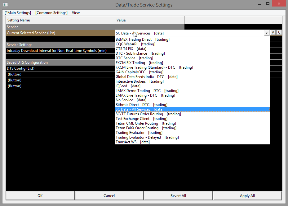Pick LMAX Demo Trading - DTC
The image size is (288, 206).
point(192,91)
